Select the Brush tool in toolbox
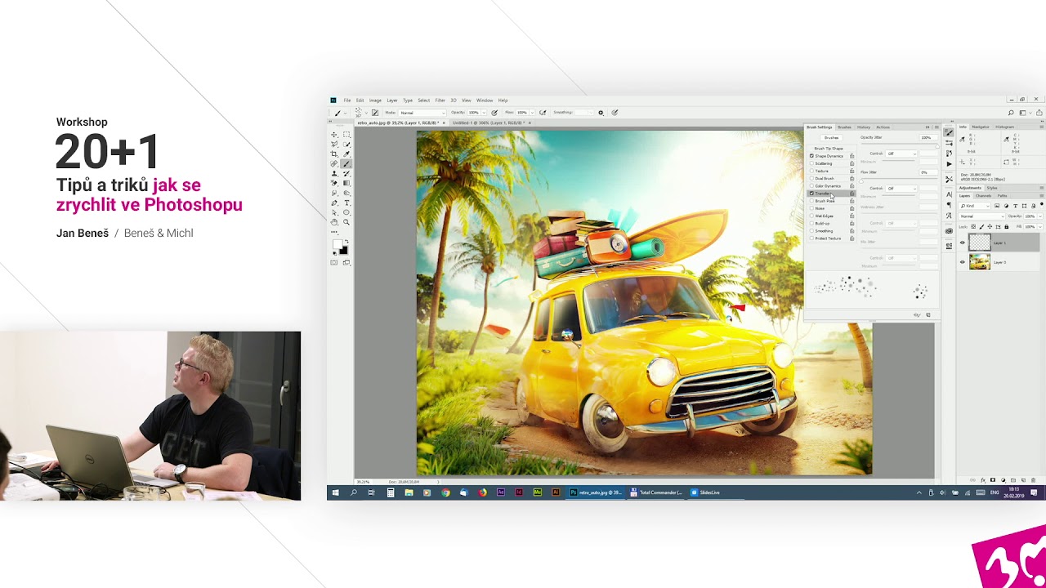Screen dimensions: 1046x588 pos(346,164)
